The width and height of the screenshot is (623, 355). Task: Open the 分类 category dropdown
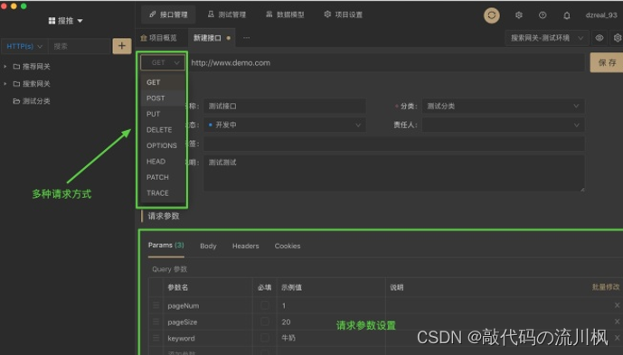(503, 106)
